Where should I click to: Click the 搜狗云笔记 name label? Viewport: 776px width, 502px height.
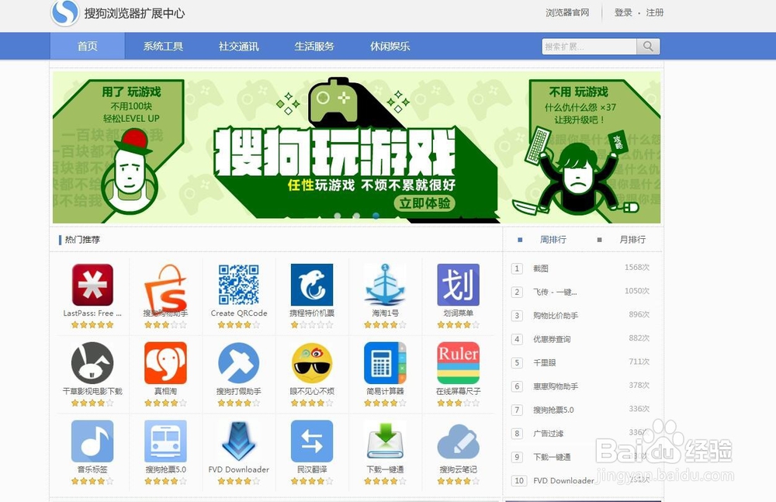[x=459, y=469]
